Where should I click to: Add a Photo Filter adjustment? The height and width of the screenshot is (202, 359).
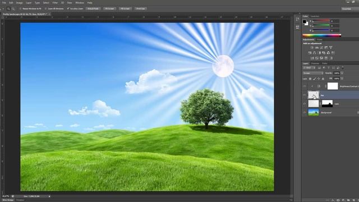click(x=324, y=53)
